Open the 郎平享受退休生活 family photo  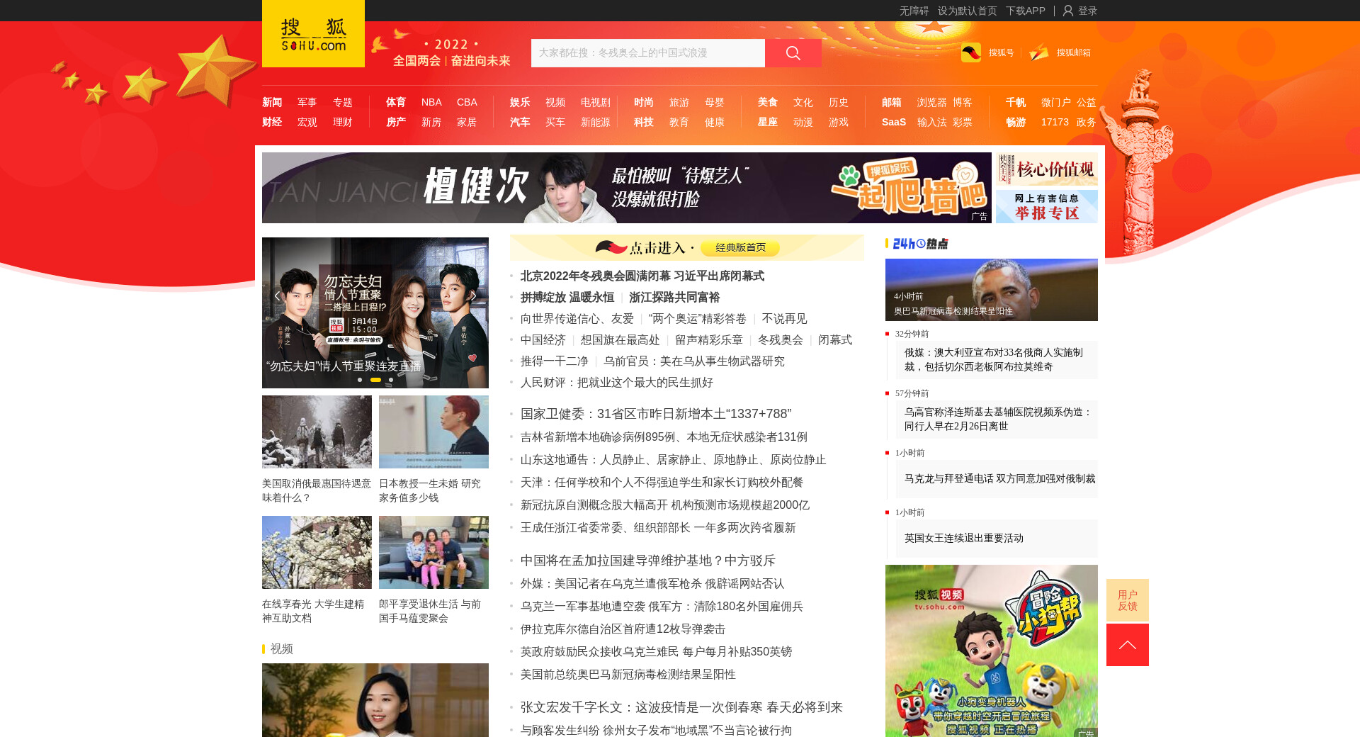(x=433, y=552)
